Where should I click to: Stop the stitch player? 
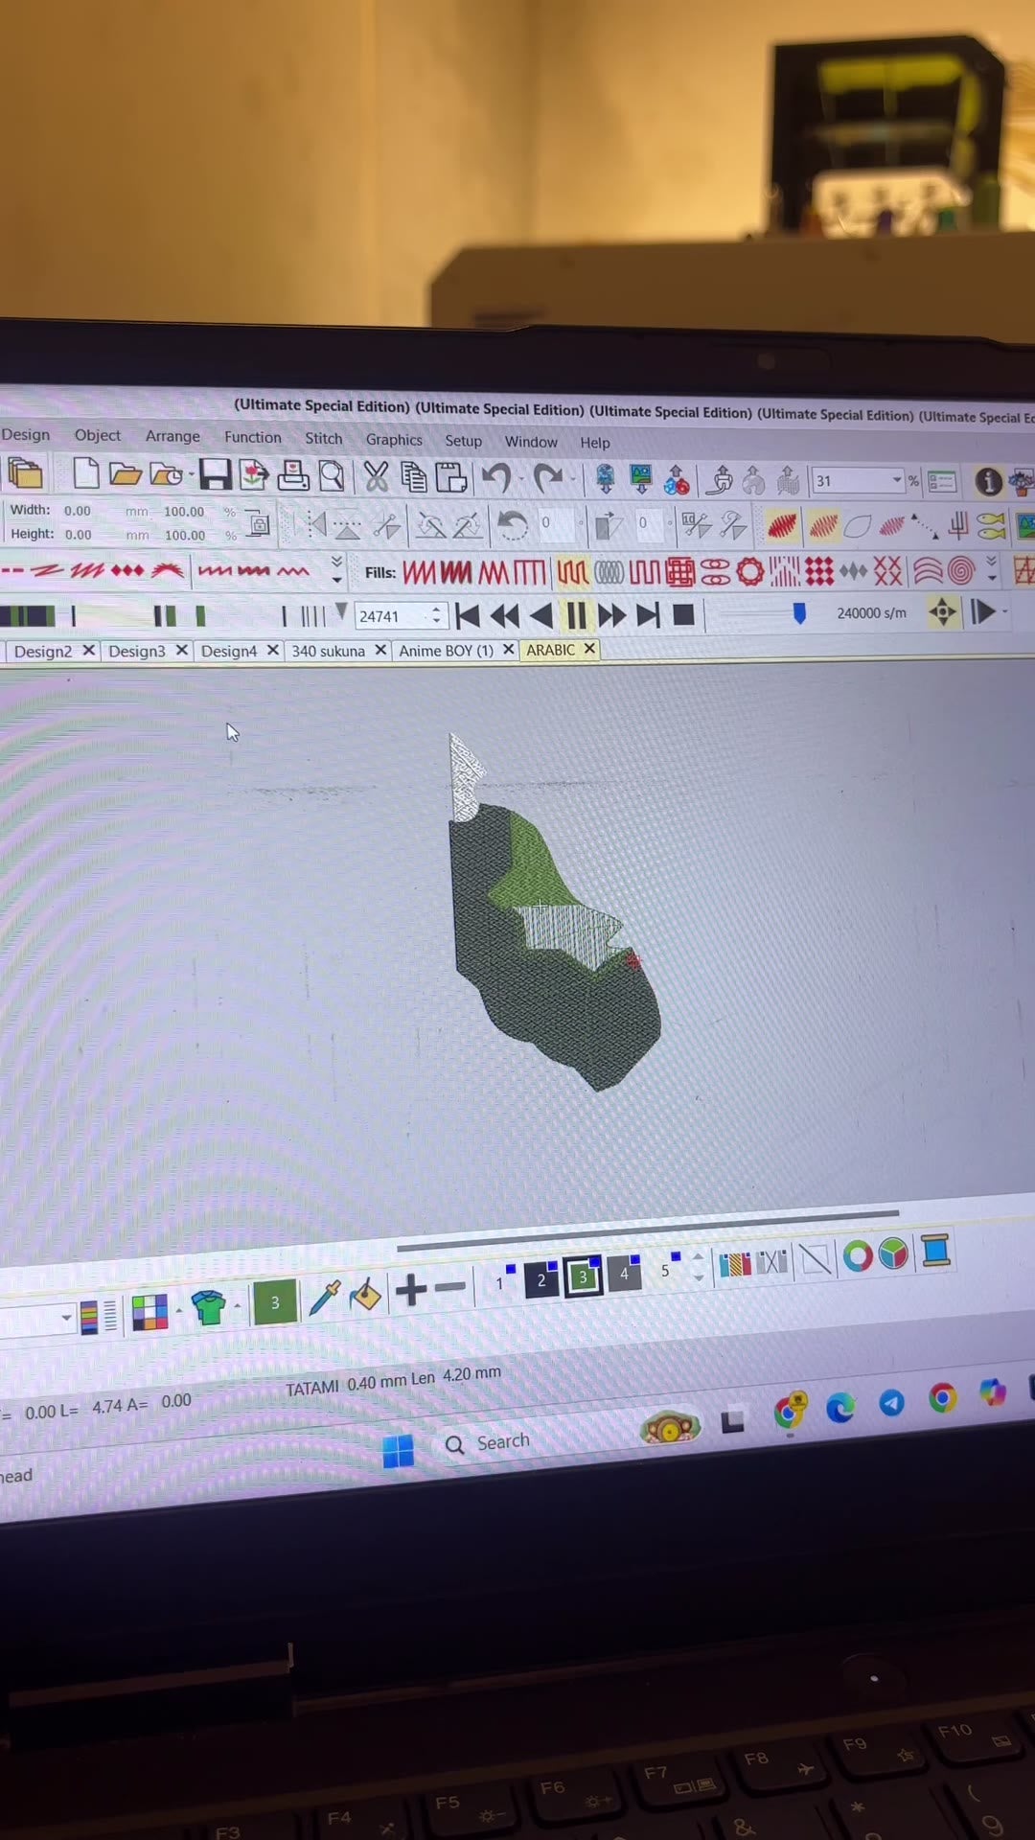pos(683,615)
